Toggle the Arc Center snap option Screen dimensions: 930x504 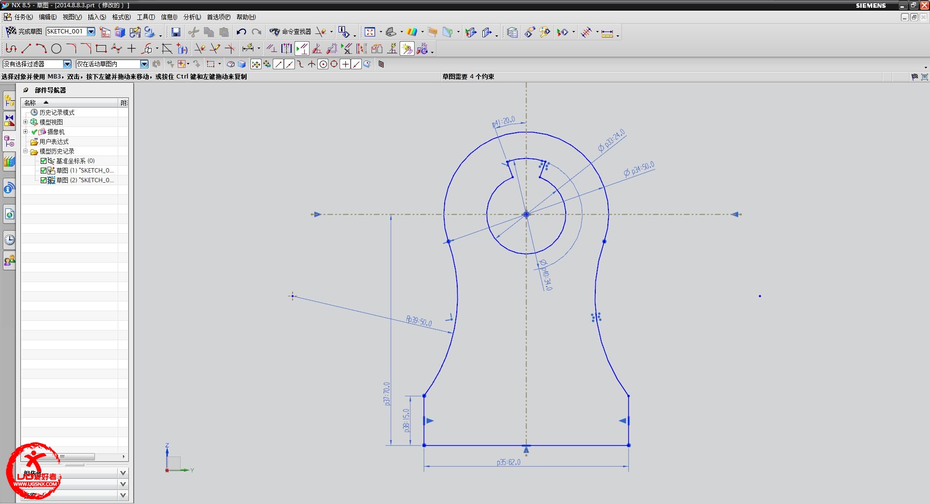click(x=323, y=64)
